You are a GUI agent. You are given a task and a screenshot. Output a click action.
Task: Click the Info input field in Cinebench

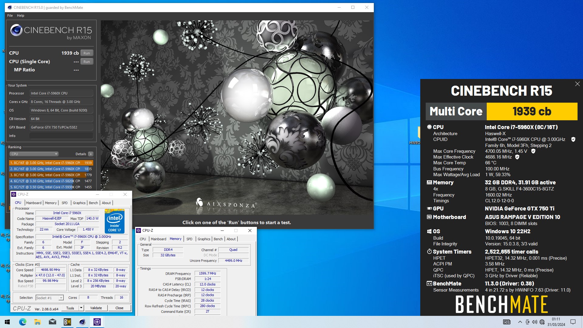point(61,136)
